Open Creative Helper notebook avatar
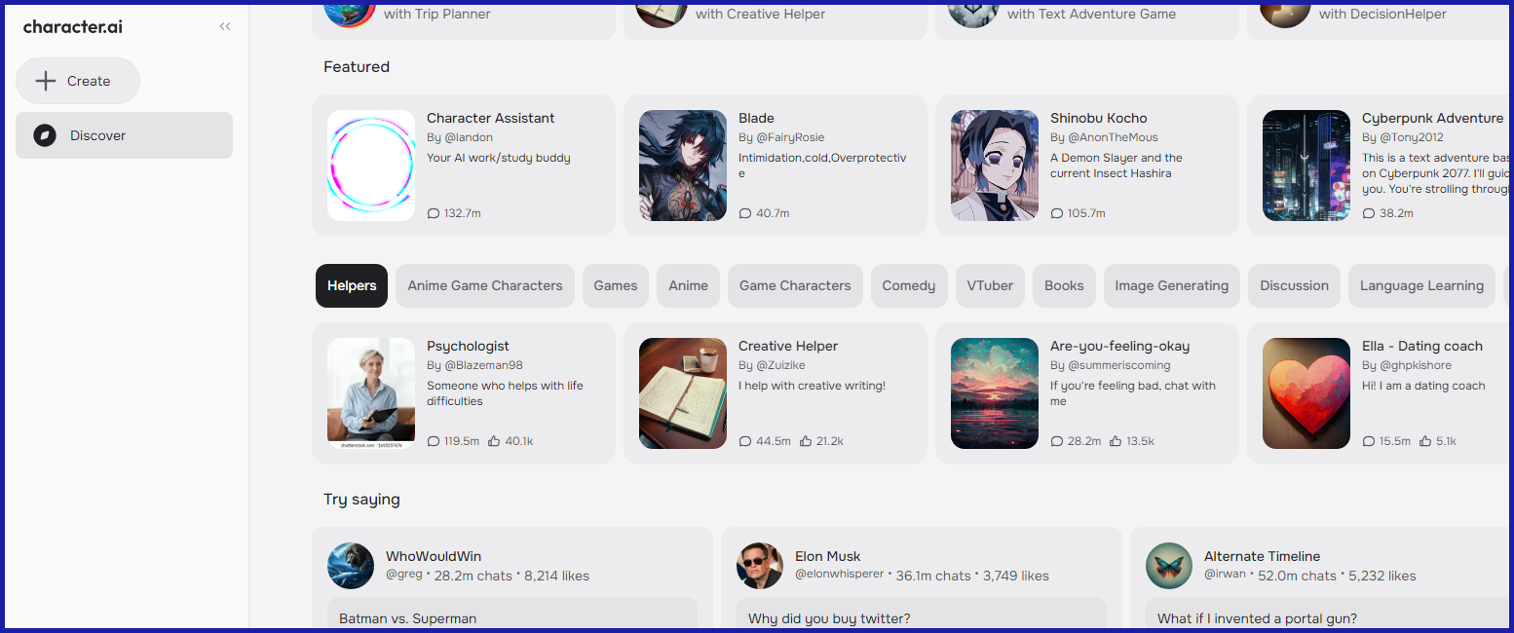1514x633 pixels. coord(683,393)
